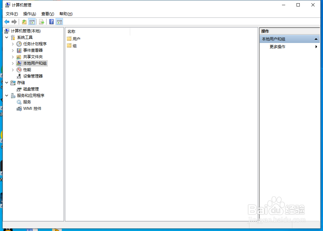Click the WMI 控件 icon
The height and width of the screenshot is (231, 323).
click(19, 108)
